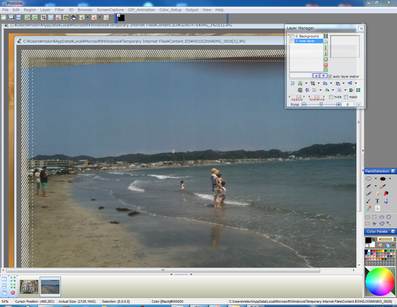The width and height of the screenshot is (397, 307).
Task: Click the green Undo arrow
Action: point(27,17)
